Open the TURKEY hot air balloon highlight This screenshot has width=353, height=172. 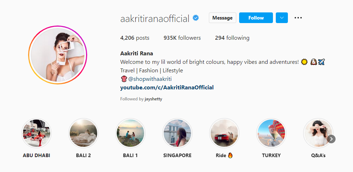[x=271, y=133]
